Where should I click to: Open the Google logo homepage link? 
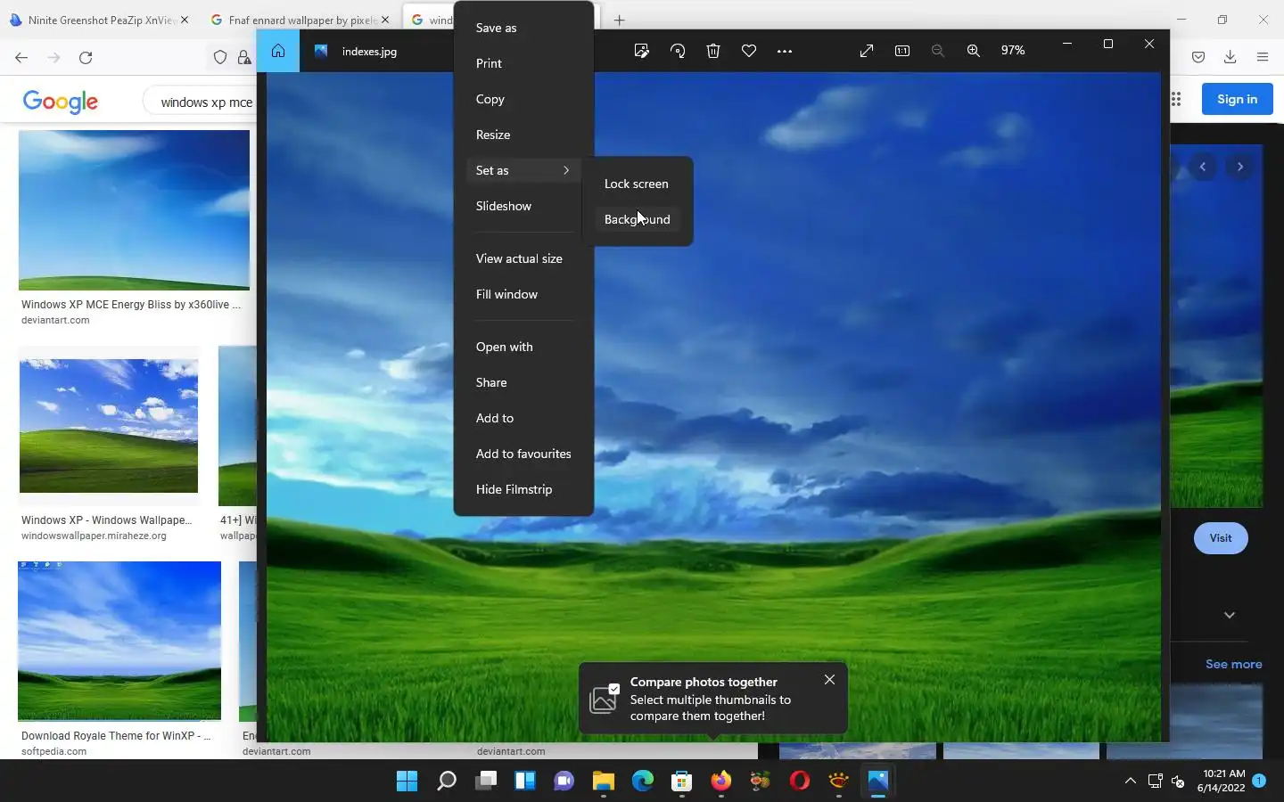pos(61,102)
